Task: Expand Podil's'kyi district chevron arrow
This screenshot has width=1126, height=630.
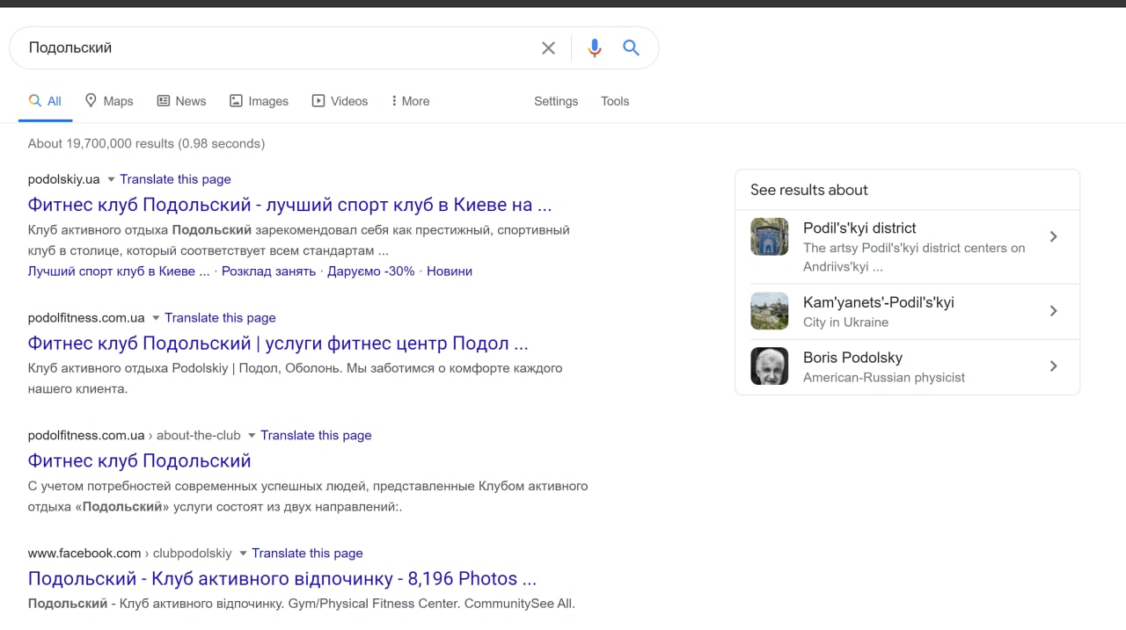Action: click(1053, 237)
